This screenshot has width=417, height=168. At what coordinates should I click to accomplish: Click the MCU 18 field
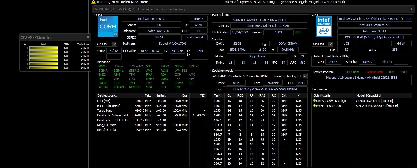click(x=199, y=31)
